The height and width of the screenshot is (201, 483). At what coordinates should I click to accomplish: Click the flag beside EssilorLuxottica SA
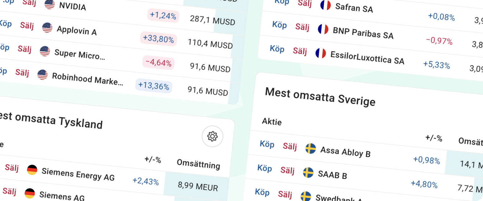tap(321, 53)
